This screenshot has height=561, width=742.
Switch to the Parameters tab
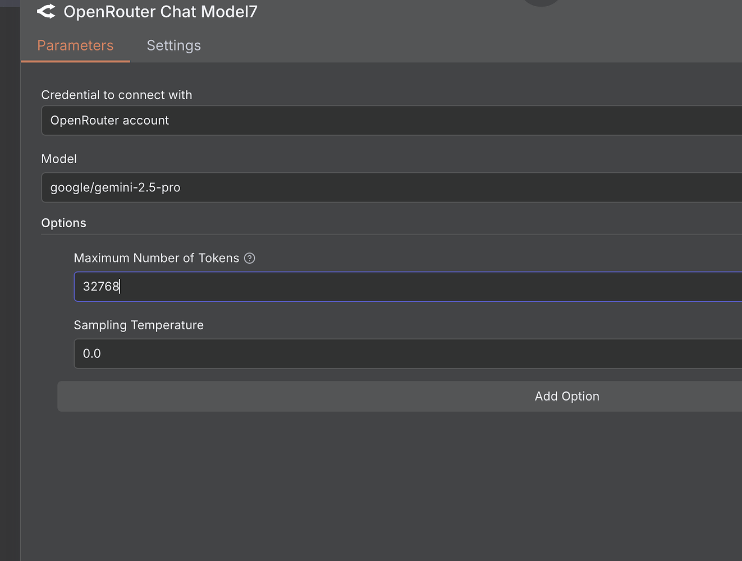pyautogui.click(x=75, y=45)
